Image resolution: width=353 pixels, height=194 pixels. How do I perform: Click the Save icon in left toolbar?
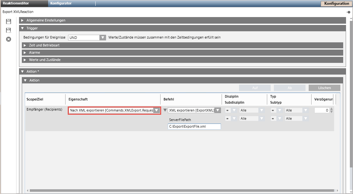point(9,21)
